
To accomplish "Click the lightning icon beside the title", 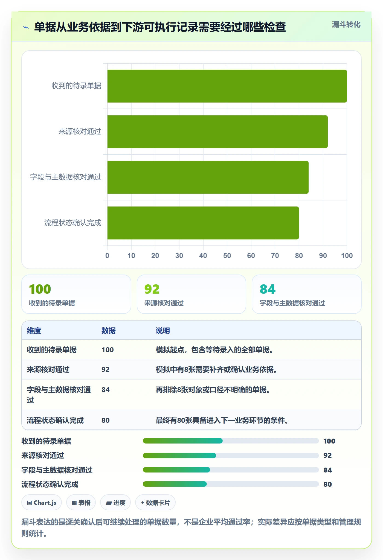I will (x=26, y=27).
